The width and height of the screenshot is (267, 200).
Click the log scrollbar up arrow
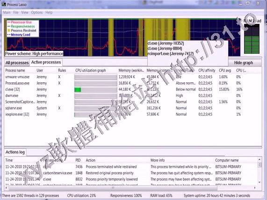260,159
